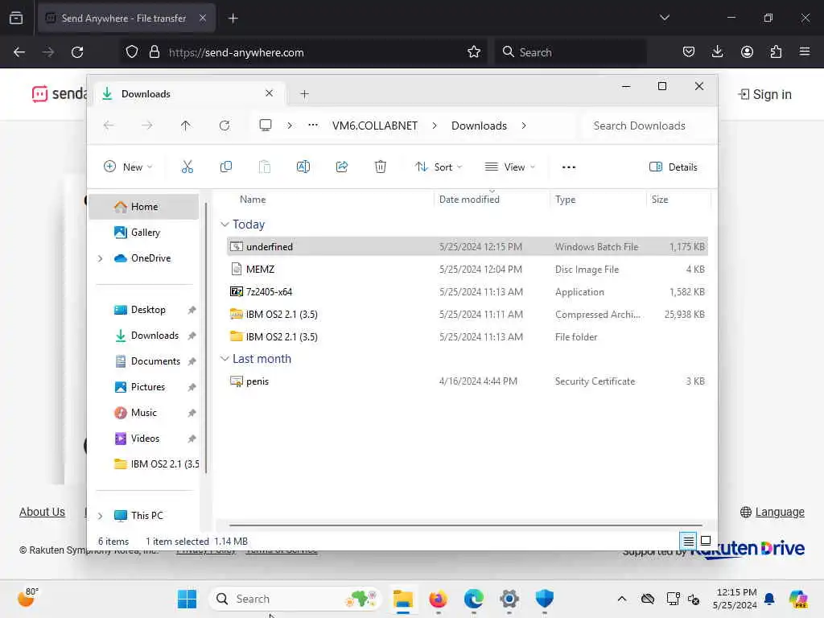Expand the OneDrive tree node
Screen dimensions: 824x618
pyautogui.click(x=100, y=258)
